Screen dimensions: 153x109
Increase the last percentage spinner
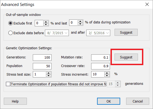80,21
